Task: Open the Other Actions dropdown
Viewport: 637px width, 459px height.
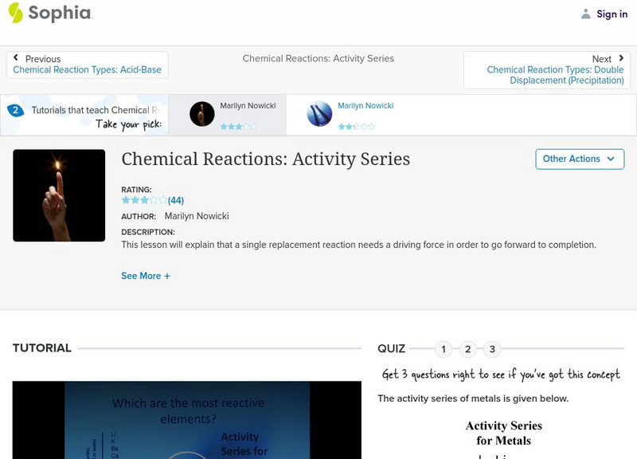Action: pos(579,159)
